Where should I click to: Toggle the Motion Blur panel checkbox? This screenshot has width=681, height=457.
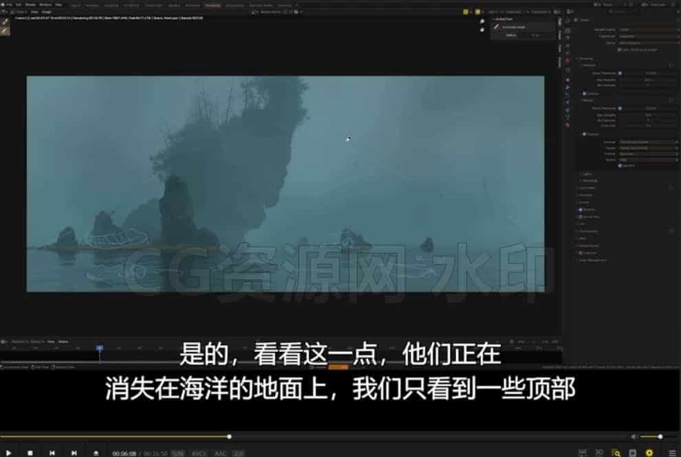click(581, 216)
